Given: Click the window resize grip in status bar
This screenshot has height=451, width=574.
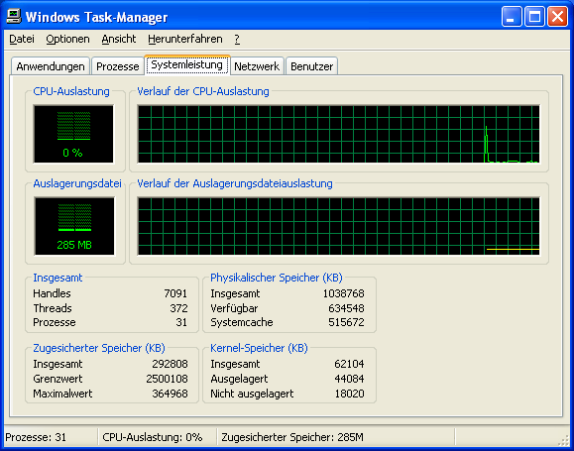Looking at the screenshot, I should click(x=562, y=439).
